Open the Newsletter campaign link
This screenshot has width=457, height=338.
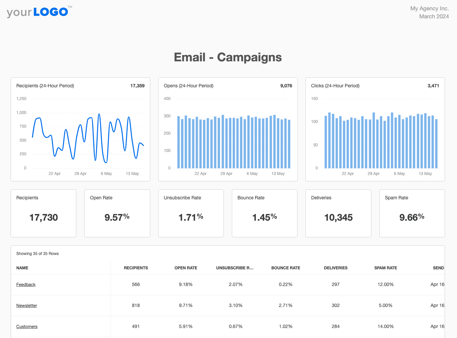(27, 305)
